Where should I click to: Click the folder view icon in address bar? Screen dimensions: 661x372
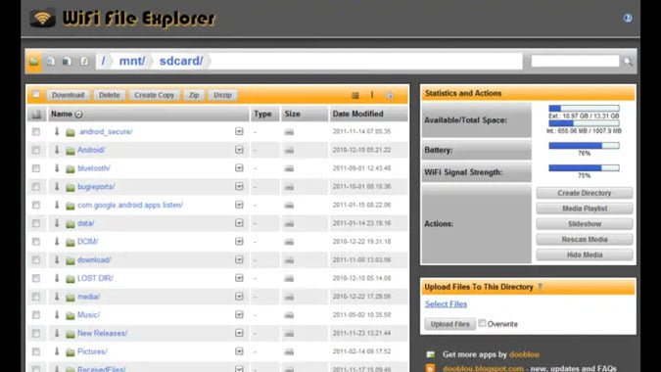[33, 62]
